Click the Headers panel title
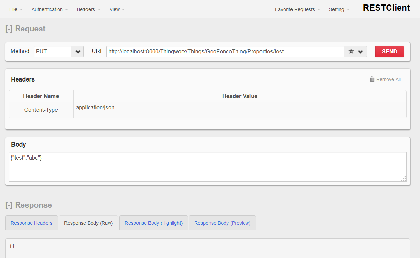The width and height of the screenshot is (420, 258). pyautogui.click(x=23, y=79)
